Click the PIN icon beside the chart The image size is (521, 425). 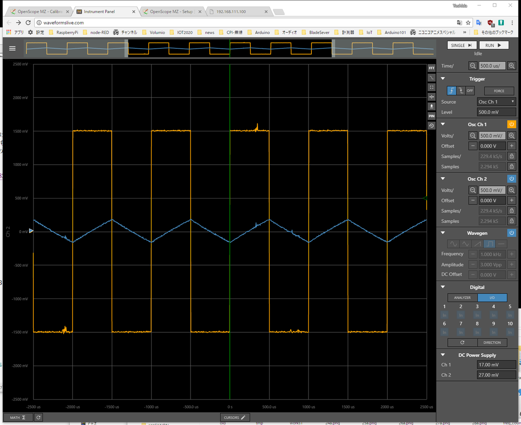point(431,116)
